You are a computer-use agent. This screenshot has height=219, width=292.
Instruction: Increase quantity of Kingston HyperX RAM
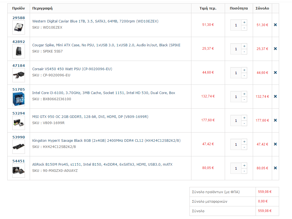[244, 142]
